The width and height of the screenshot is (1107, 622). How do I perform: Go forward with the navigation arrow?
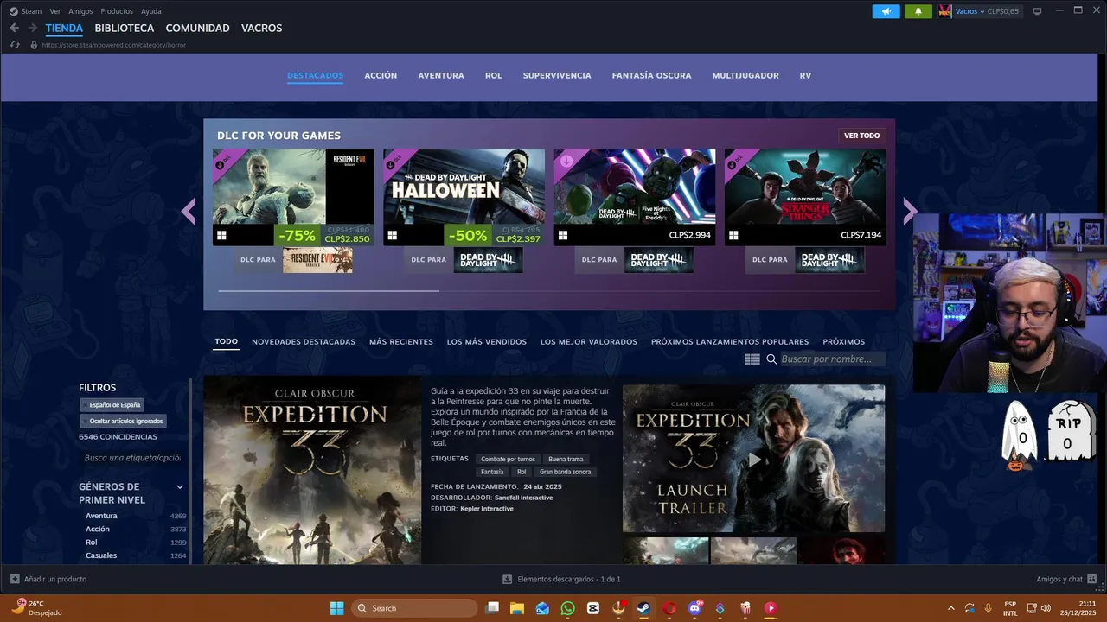(x=33, y=28)
